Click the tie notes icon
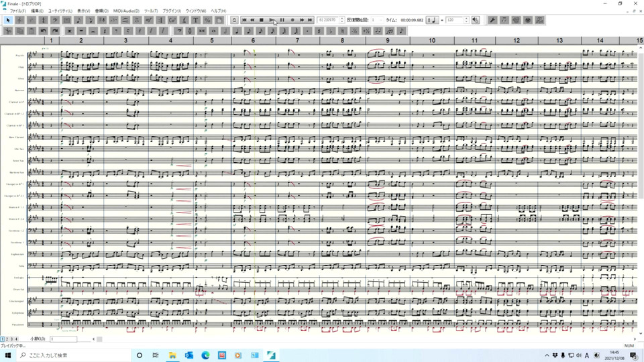This screenshot has width=644, height=362. pos(378,31)
